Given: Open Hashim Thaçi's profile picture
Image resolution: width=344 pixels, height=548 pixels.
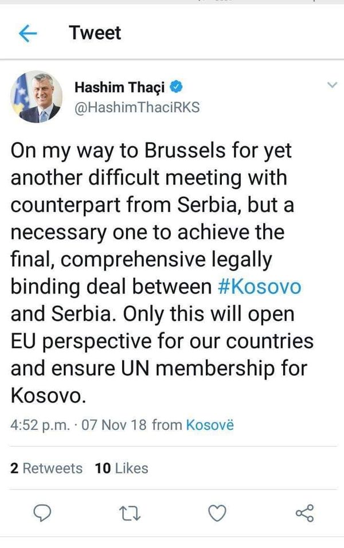Looking at the screenshot, I should coord(36,97).
